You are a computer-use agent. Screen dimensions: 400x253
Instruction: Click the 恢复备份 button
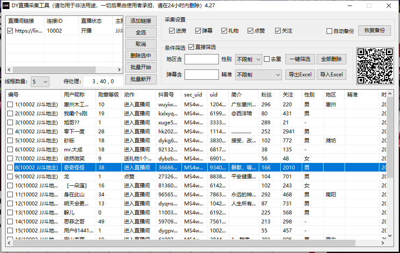click(x=374, y=30)
